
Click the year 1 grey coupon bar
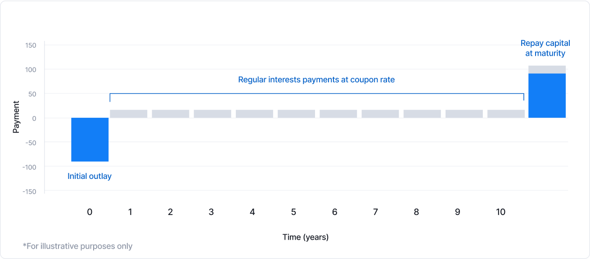pyautogui.click(x=128, y=114)
